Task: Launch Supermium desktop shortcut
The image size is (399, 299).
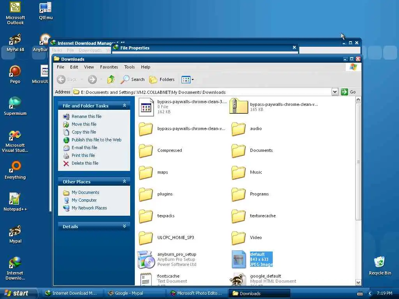Action: pyautogui.click(x=15, y=107)
